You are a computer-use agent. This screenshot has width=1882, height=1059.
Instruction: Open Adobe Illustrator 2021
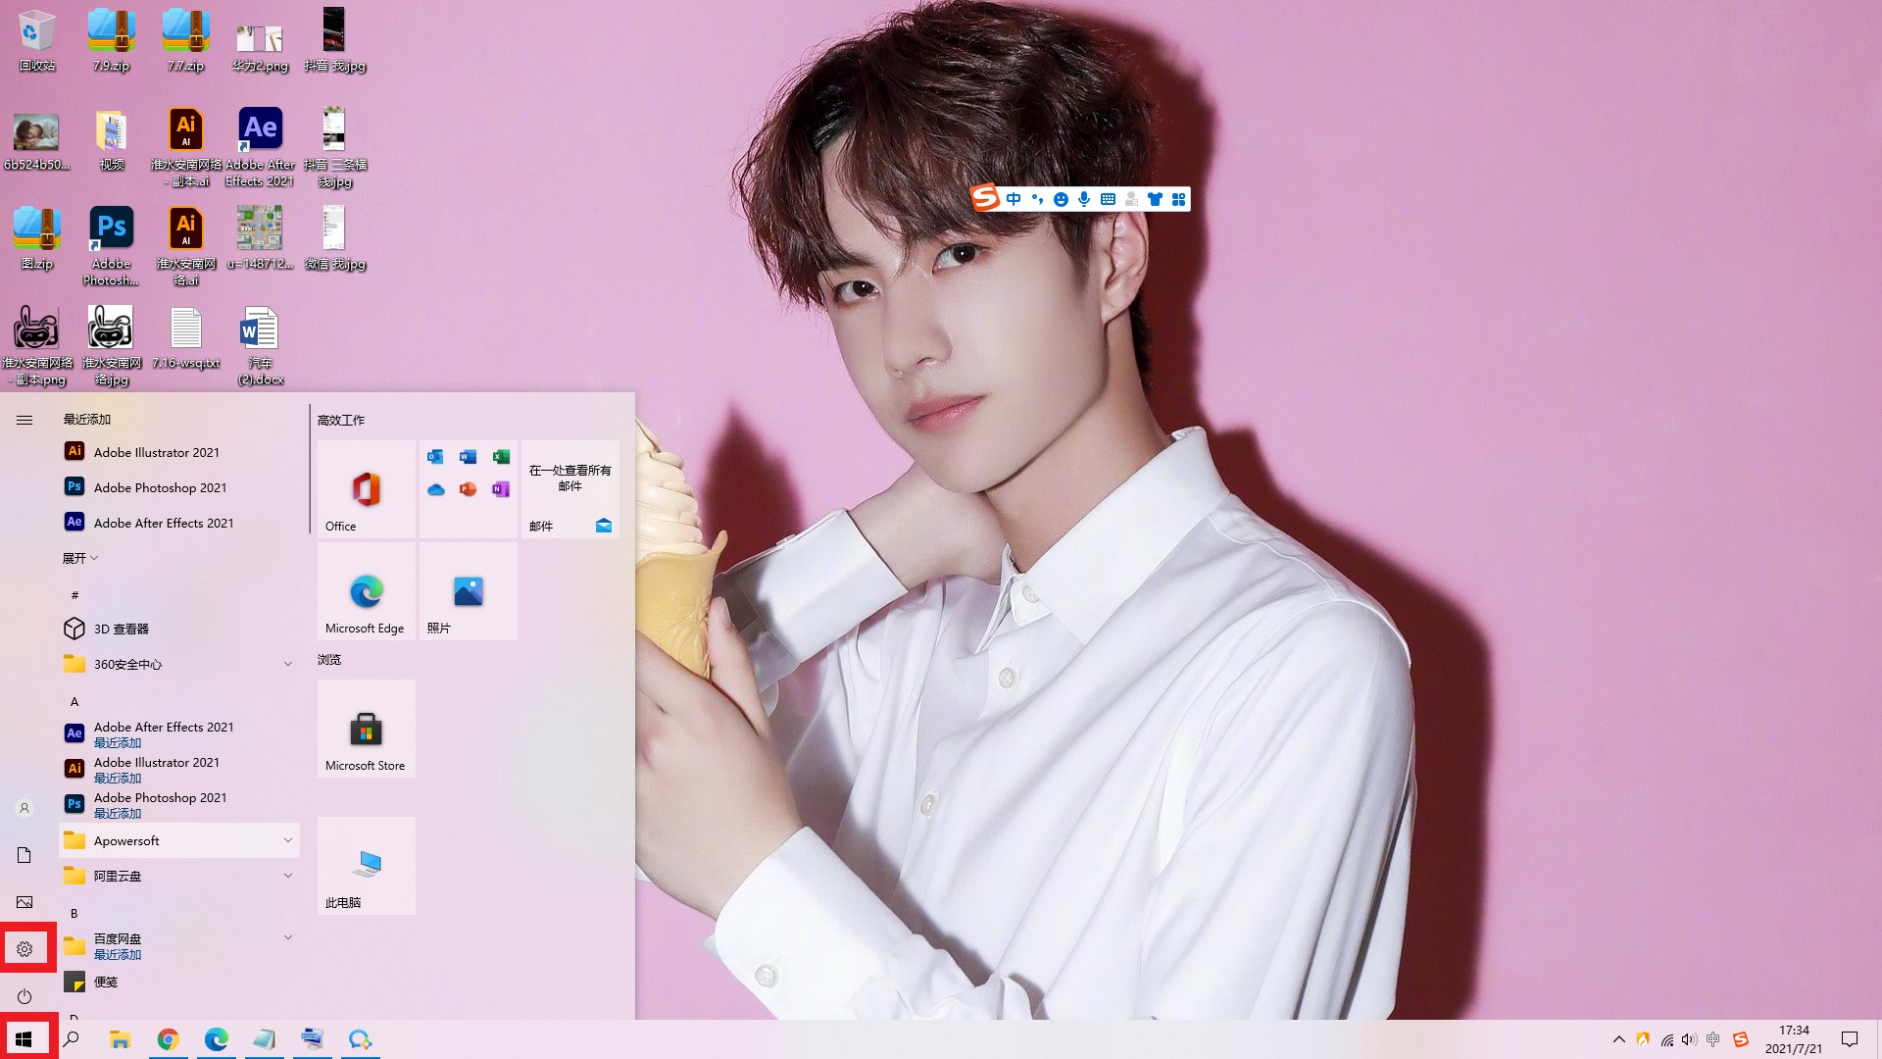click(x=157, y=451)
